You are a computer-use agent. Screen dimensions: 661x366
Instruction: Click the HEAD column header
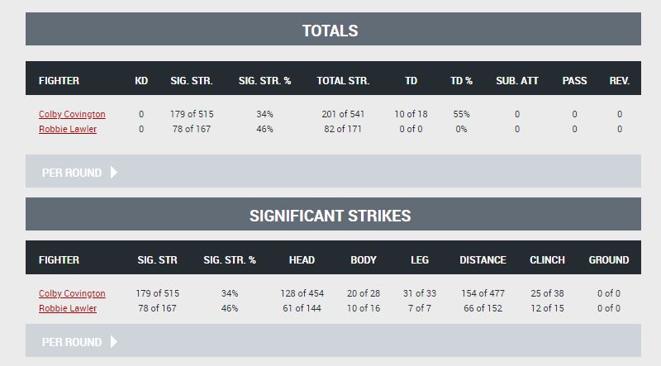302,259
